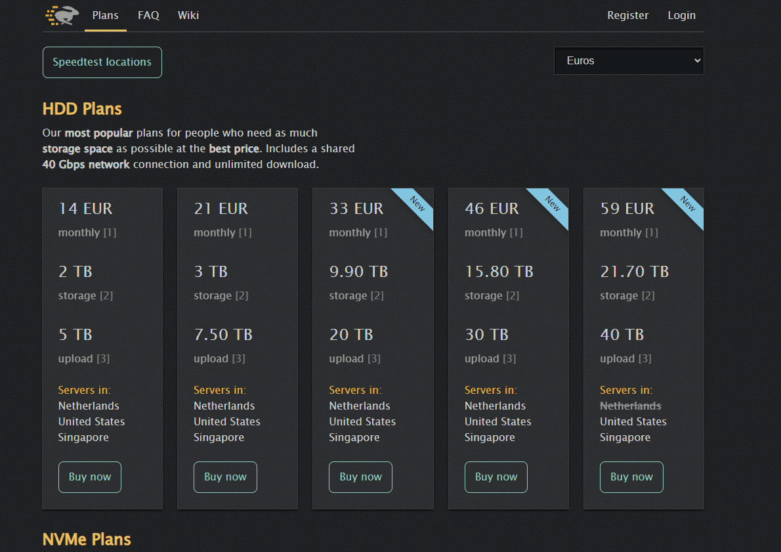Click the 46 EUR price text

coord(492,208)
